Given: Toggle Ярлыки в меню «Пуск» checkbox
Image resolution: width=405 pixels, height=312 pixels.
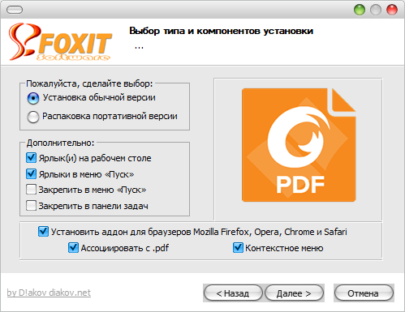Looking at the screenshot, I should pyautogui.click(x=31, y=173).
